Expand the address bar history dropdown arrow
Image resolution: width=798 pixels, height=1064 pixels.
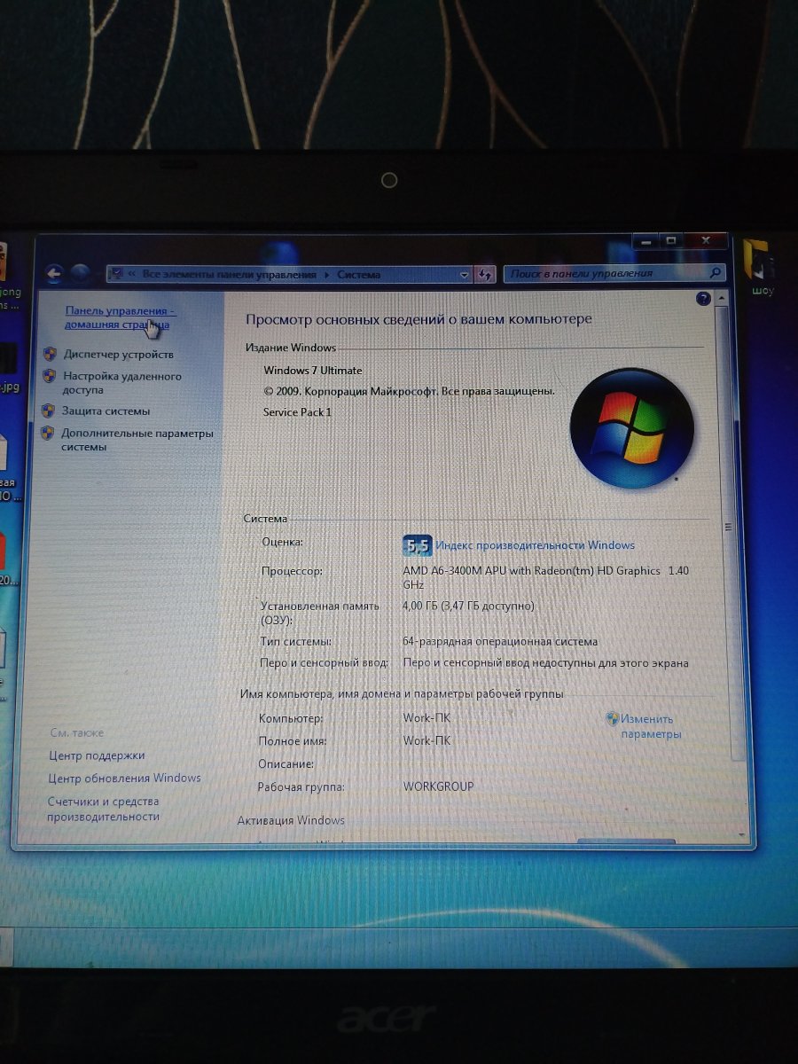click(x=465, y=275)
